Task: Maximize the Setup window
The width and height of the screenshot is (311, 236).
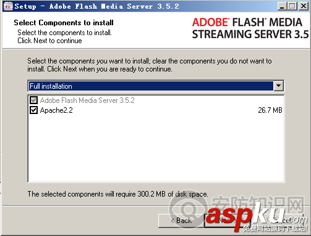Action: click(x=292, y=6)
